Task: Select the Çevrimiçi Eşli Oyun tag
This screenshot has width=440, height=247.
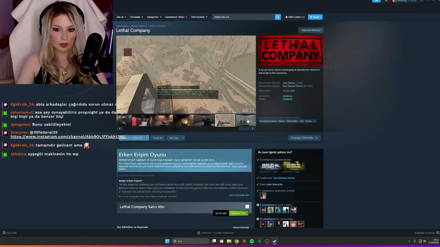Action: (268, 121)
